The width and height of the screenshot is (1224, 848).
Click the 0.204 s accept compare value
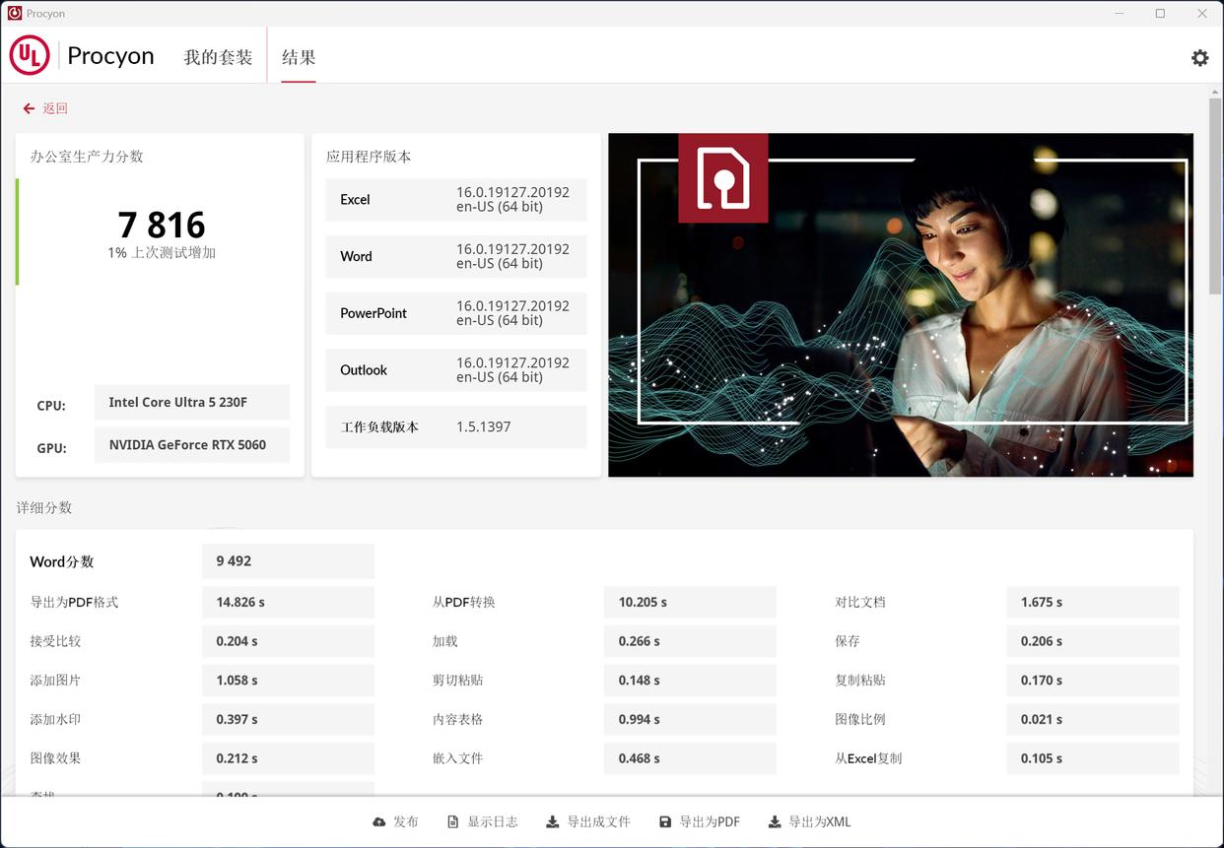[x=288, y=641]
